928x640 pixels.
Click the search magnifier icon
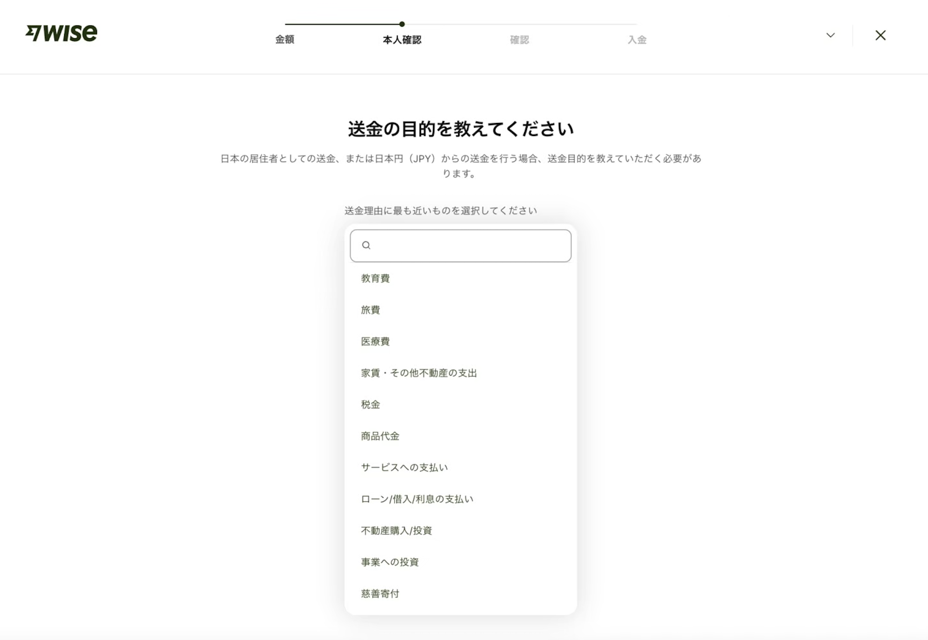(x=366, y=245)
